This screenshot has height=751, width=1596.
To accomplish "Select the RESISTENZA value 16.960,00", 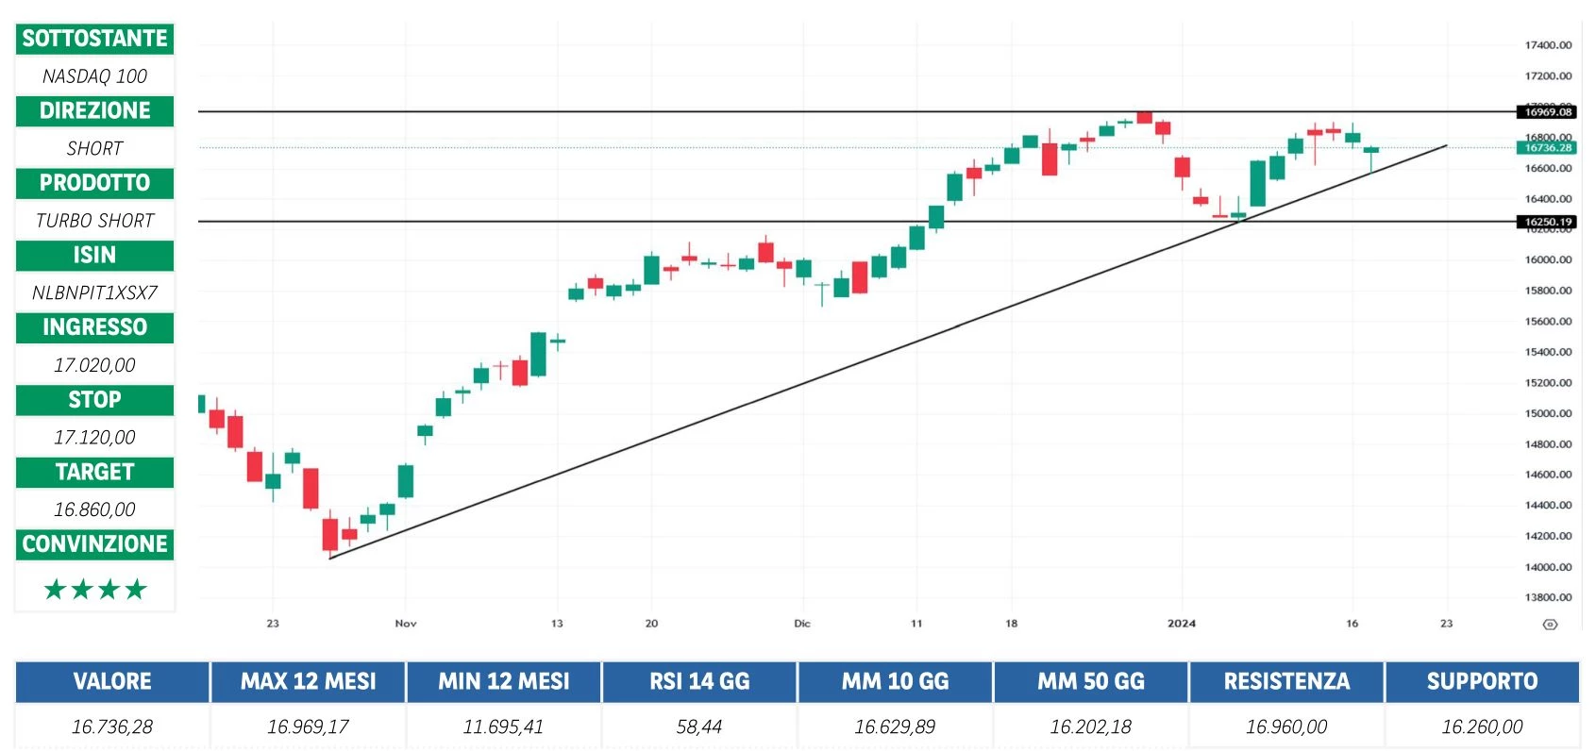I will 1286,726.
